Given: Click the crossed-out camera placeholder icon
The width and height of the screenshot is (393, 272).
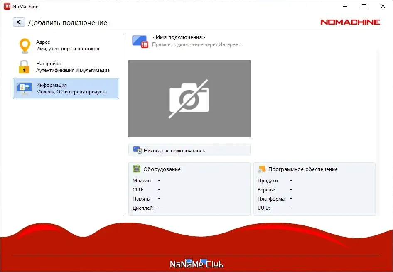Looking at the screenshot, I should pyautogui.click(x=189, y=98).
